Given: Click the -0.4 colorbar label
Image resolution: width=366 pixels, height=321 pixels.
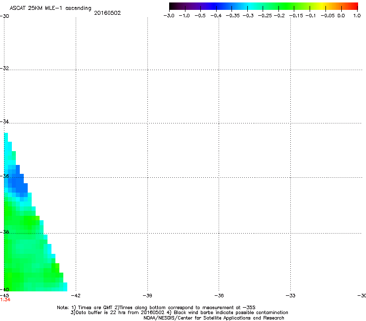Looking at the screenshot, I should tap(216, 16).
